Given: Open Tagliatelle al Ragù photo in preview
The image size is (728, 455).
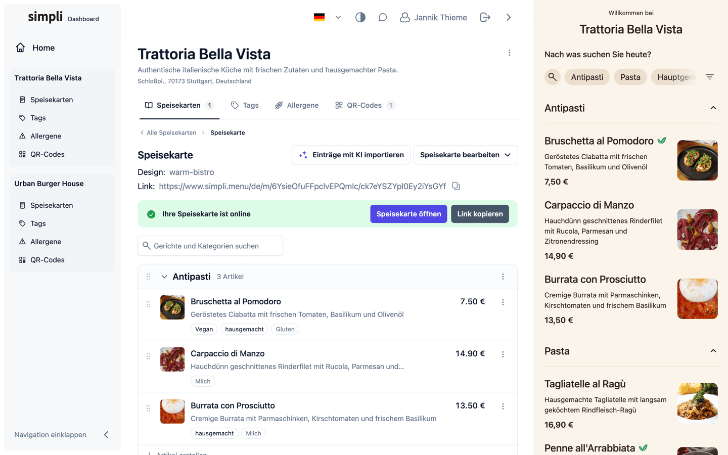Looking at the screenshot, I should [697, 403].
